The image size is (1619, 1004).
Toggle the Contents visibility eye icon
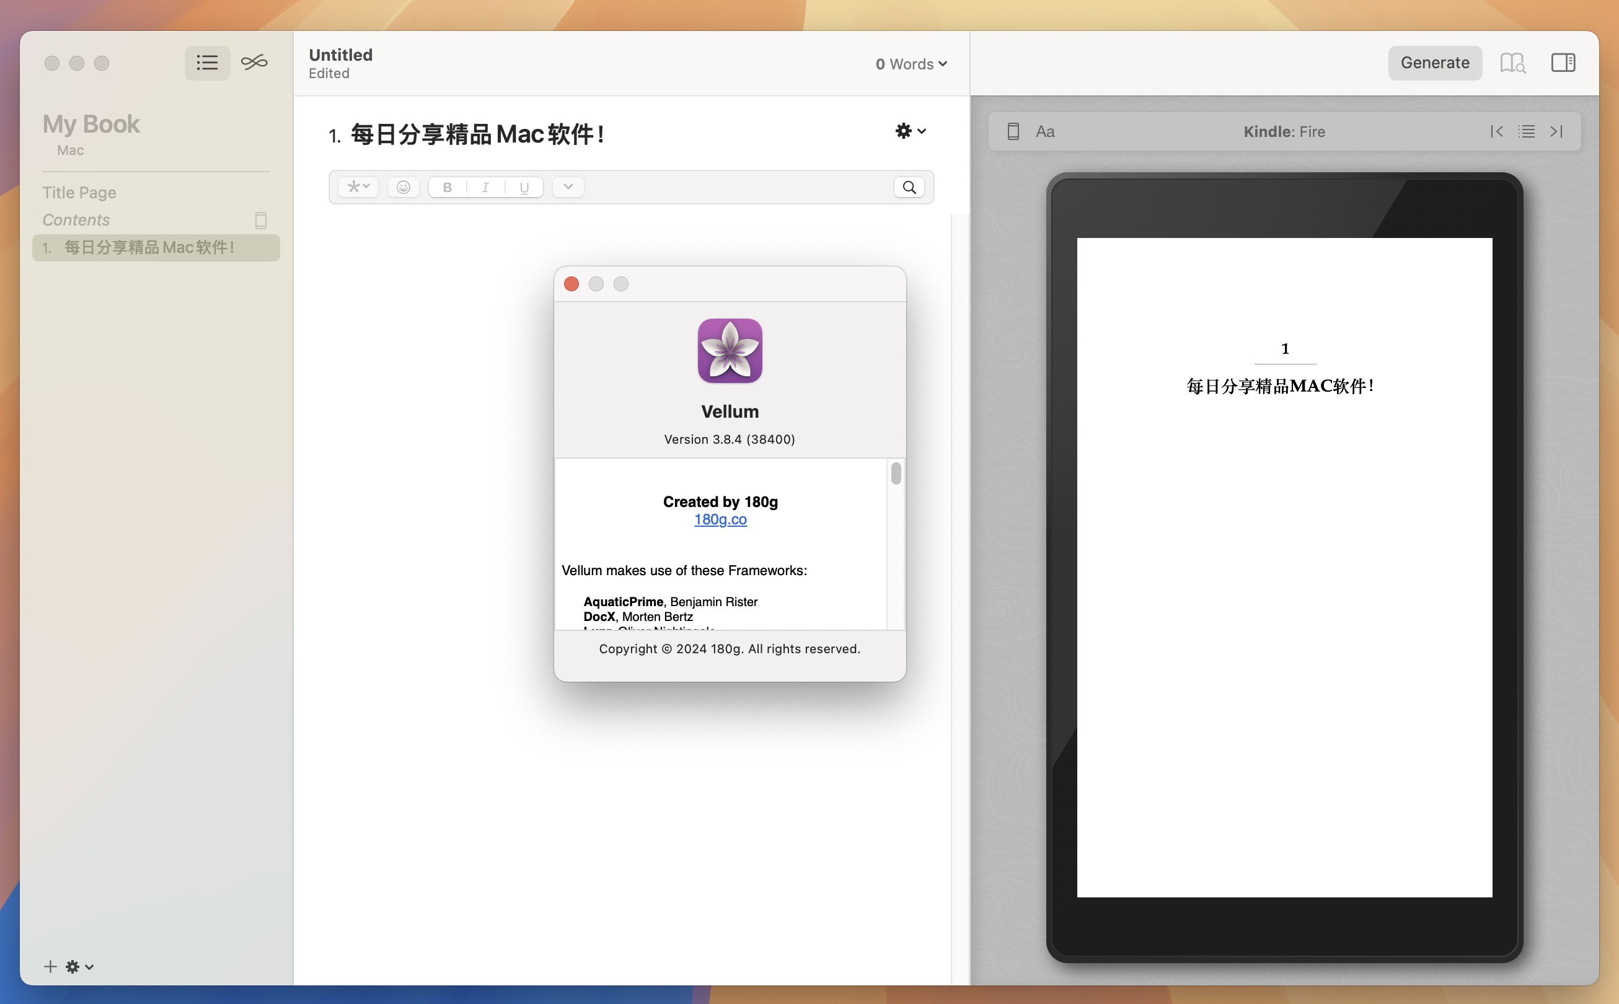[262, 219]
